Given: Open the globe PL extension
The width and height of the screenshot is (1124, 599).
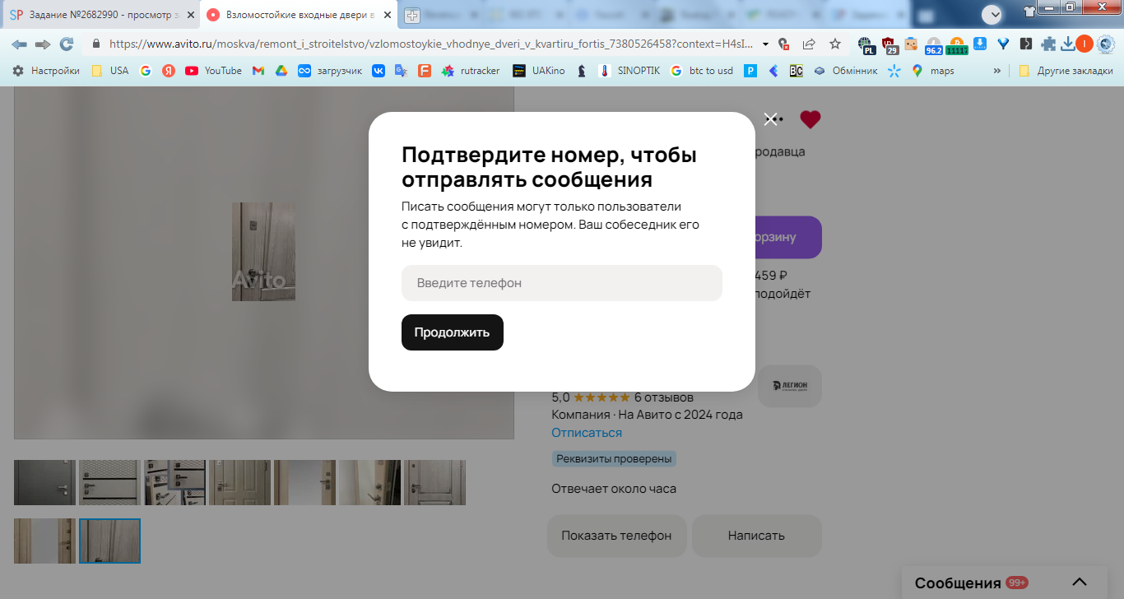Looking at the screenshot, I should click(865, 44).
